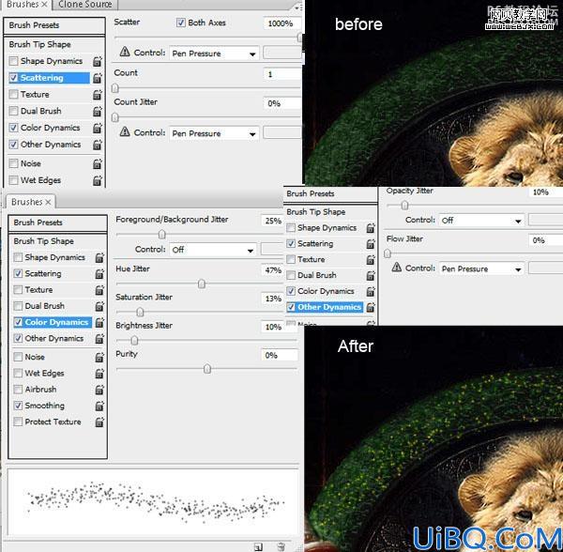Click Count Jitter 0% value field
This screenshot has width=563, height=552.
pos(281,103)
